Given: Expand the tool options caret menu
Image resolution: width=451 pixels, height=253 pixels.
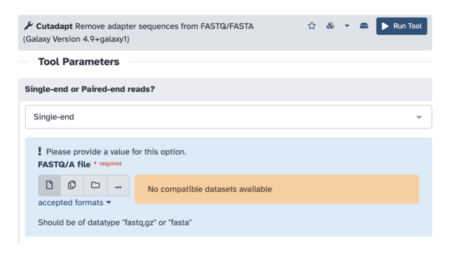Looking at the screenshot, I should tap(347, 26).
